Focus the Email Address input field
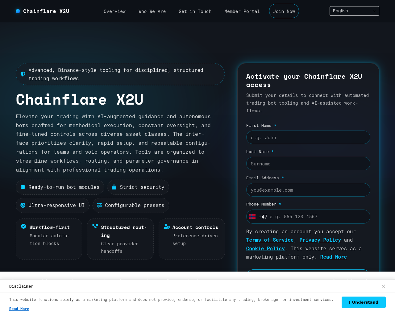Viewport: 395px width, 316px height. pyautogui.click(x=308, y=190)
